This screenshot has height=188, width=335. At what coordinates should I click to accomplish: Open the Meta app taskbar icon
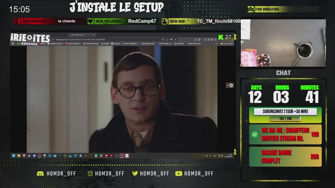point(127,156)
